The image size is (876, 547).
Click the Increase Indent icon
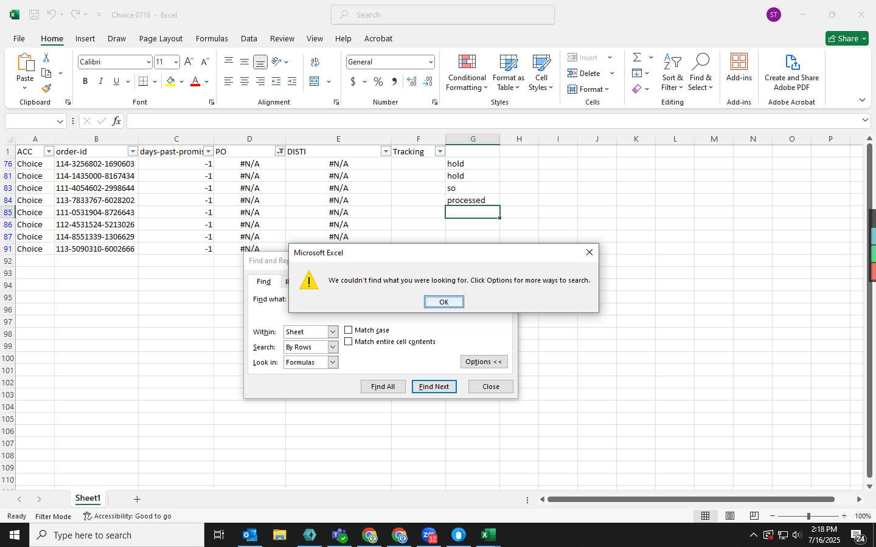point(292,81)
